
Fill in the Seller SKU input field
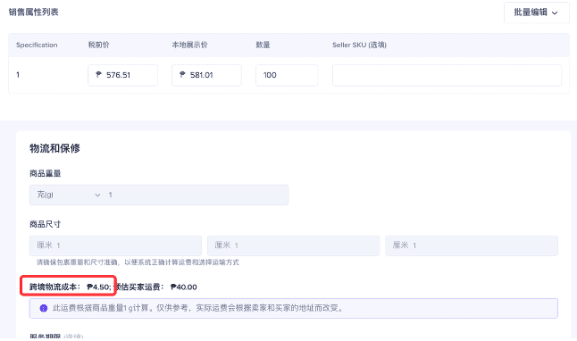pos(447,75)
